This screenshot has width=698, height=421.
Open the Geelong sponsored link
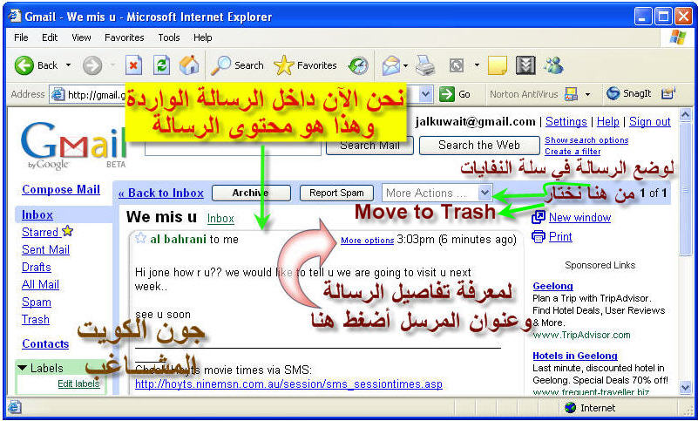pyautogui.click(x=552, y=286)
